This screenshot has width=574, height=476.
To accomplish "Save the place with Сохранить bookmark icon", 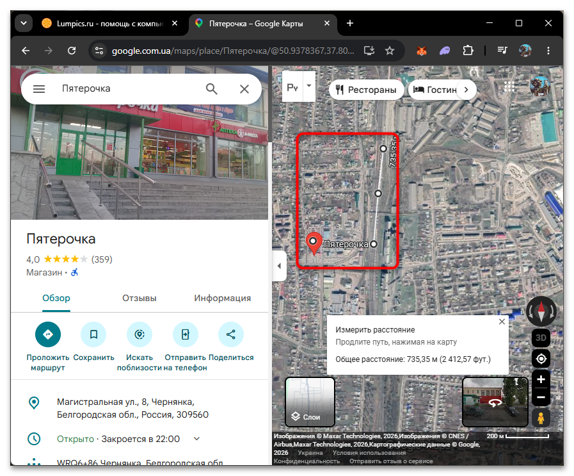I will point(93,334).
